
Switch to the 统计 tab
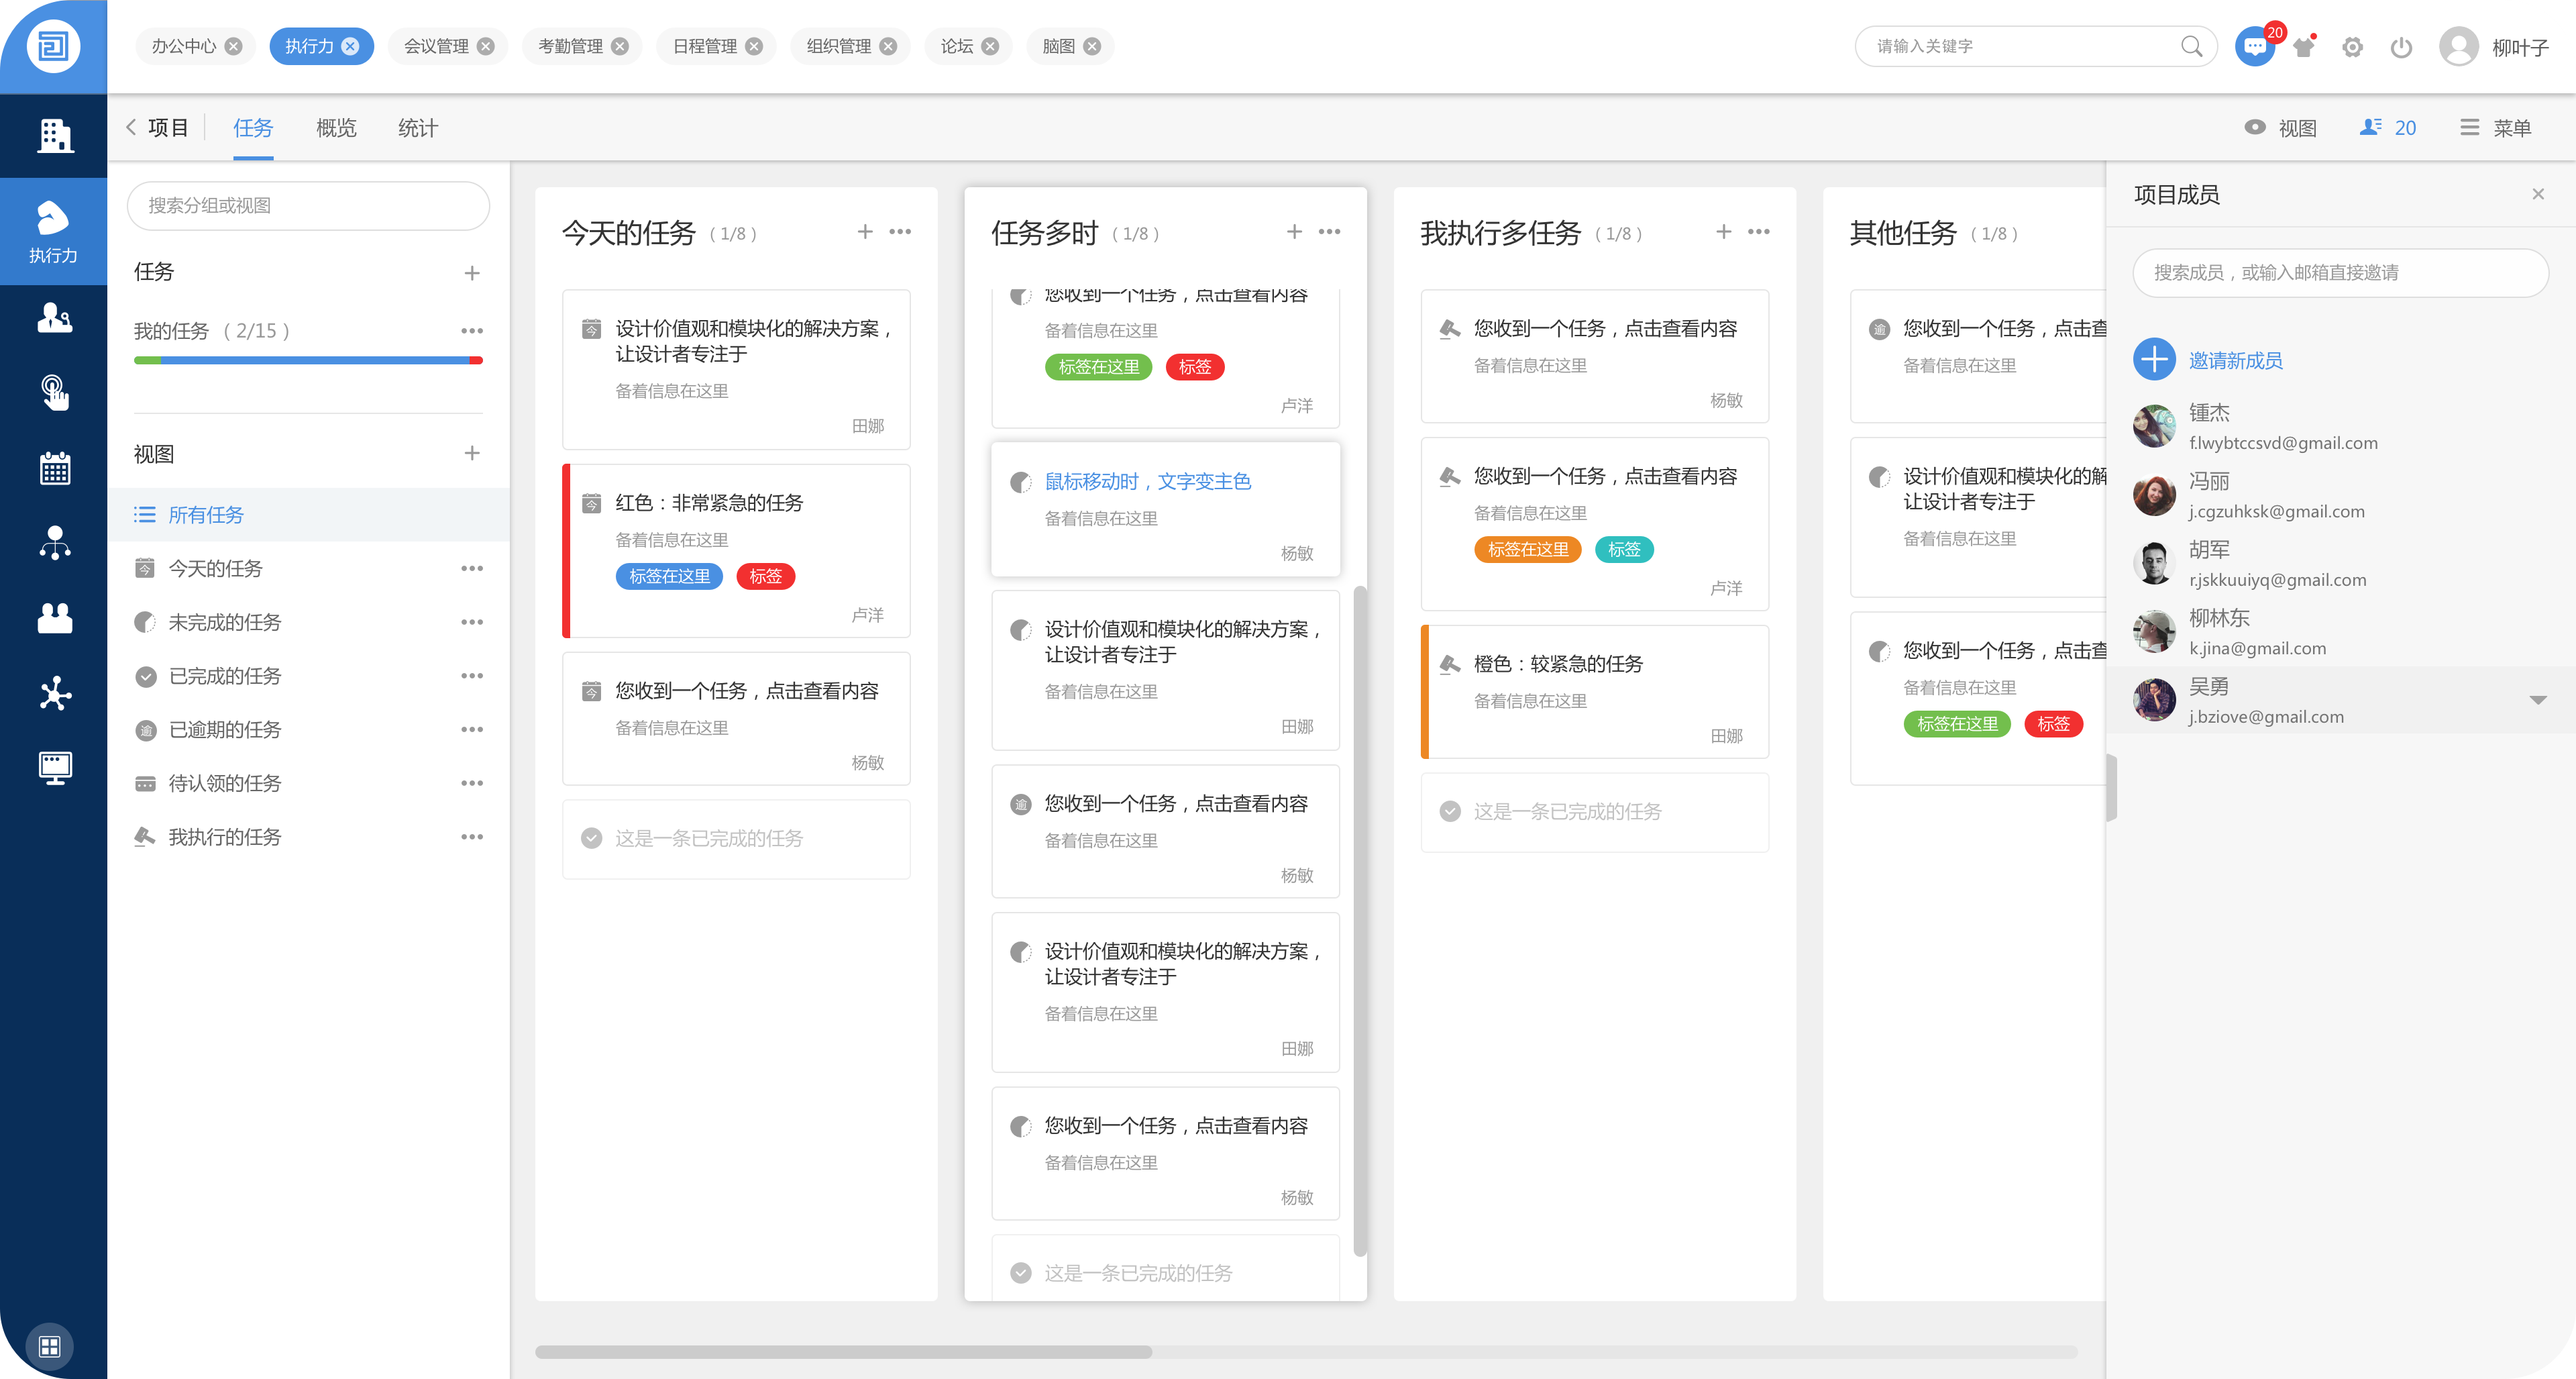click(418, 128)
